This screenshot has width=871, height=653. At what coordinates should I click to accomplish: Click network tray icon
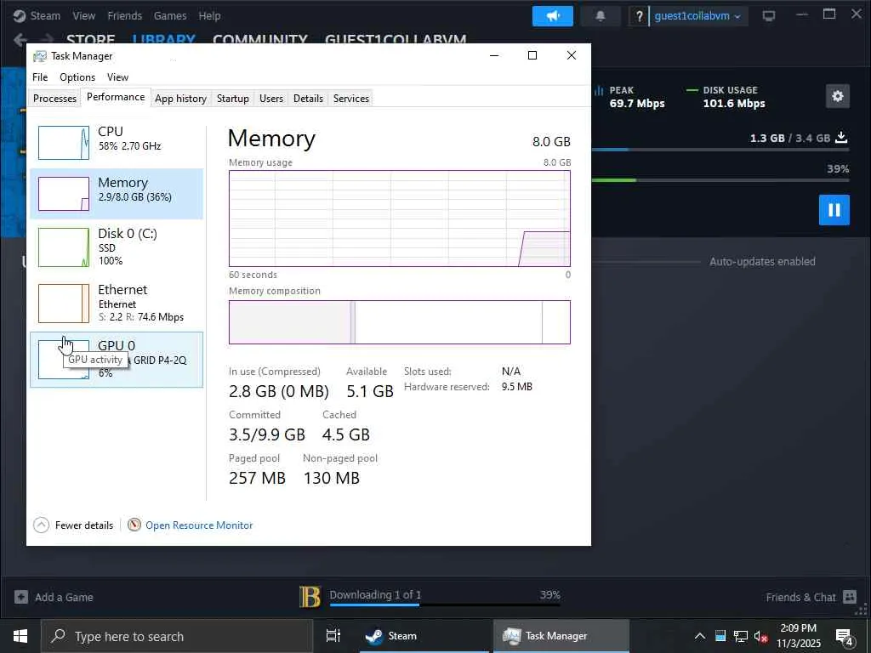point(741,636)
